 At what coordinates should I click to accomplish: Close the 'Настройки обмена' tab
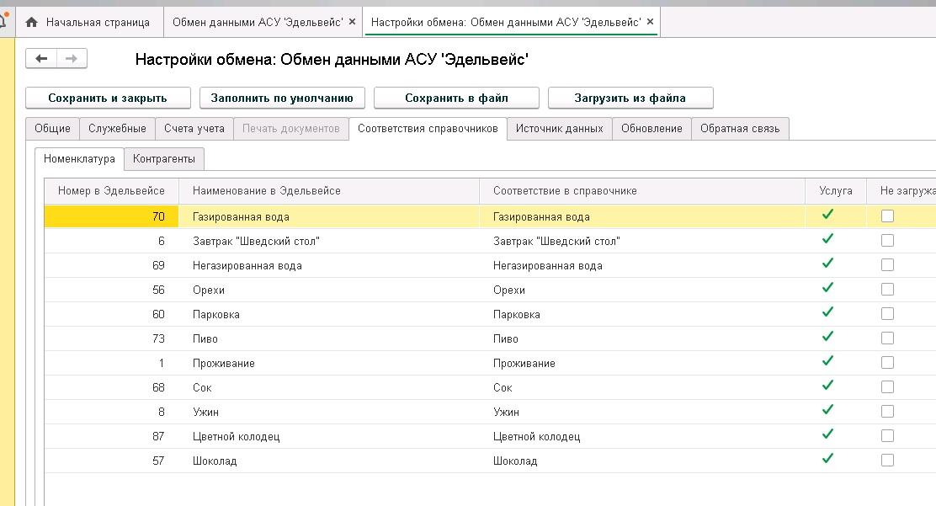pyautogui.click(x=649, y=22)
